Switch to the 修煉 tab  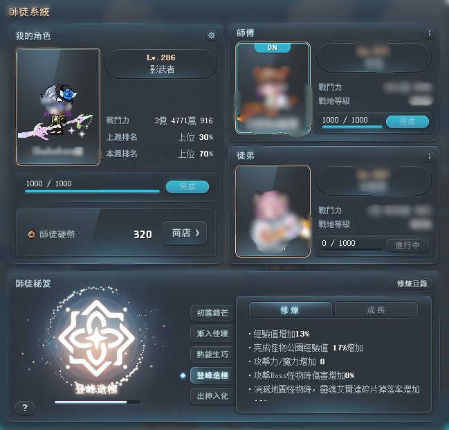pos(290,310)
